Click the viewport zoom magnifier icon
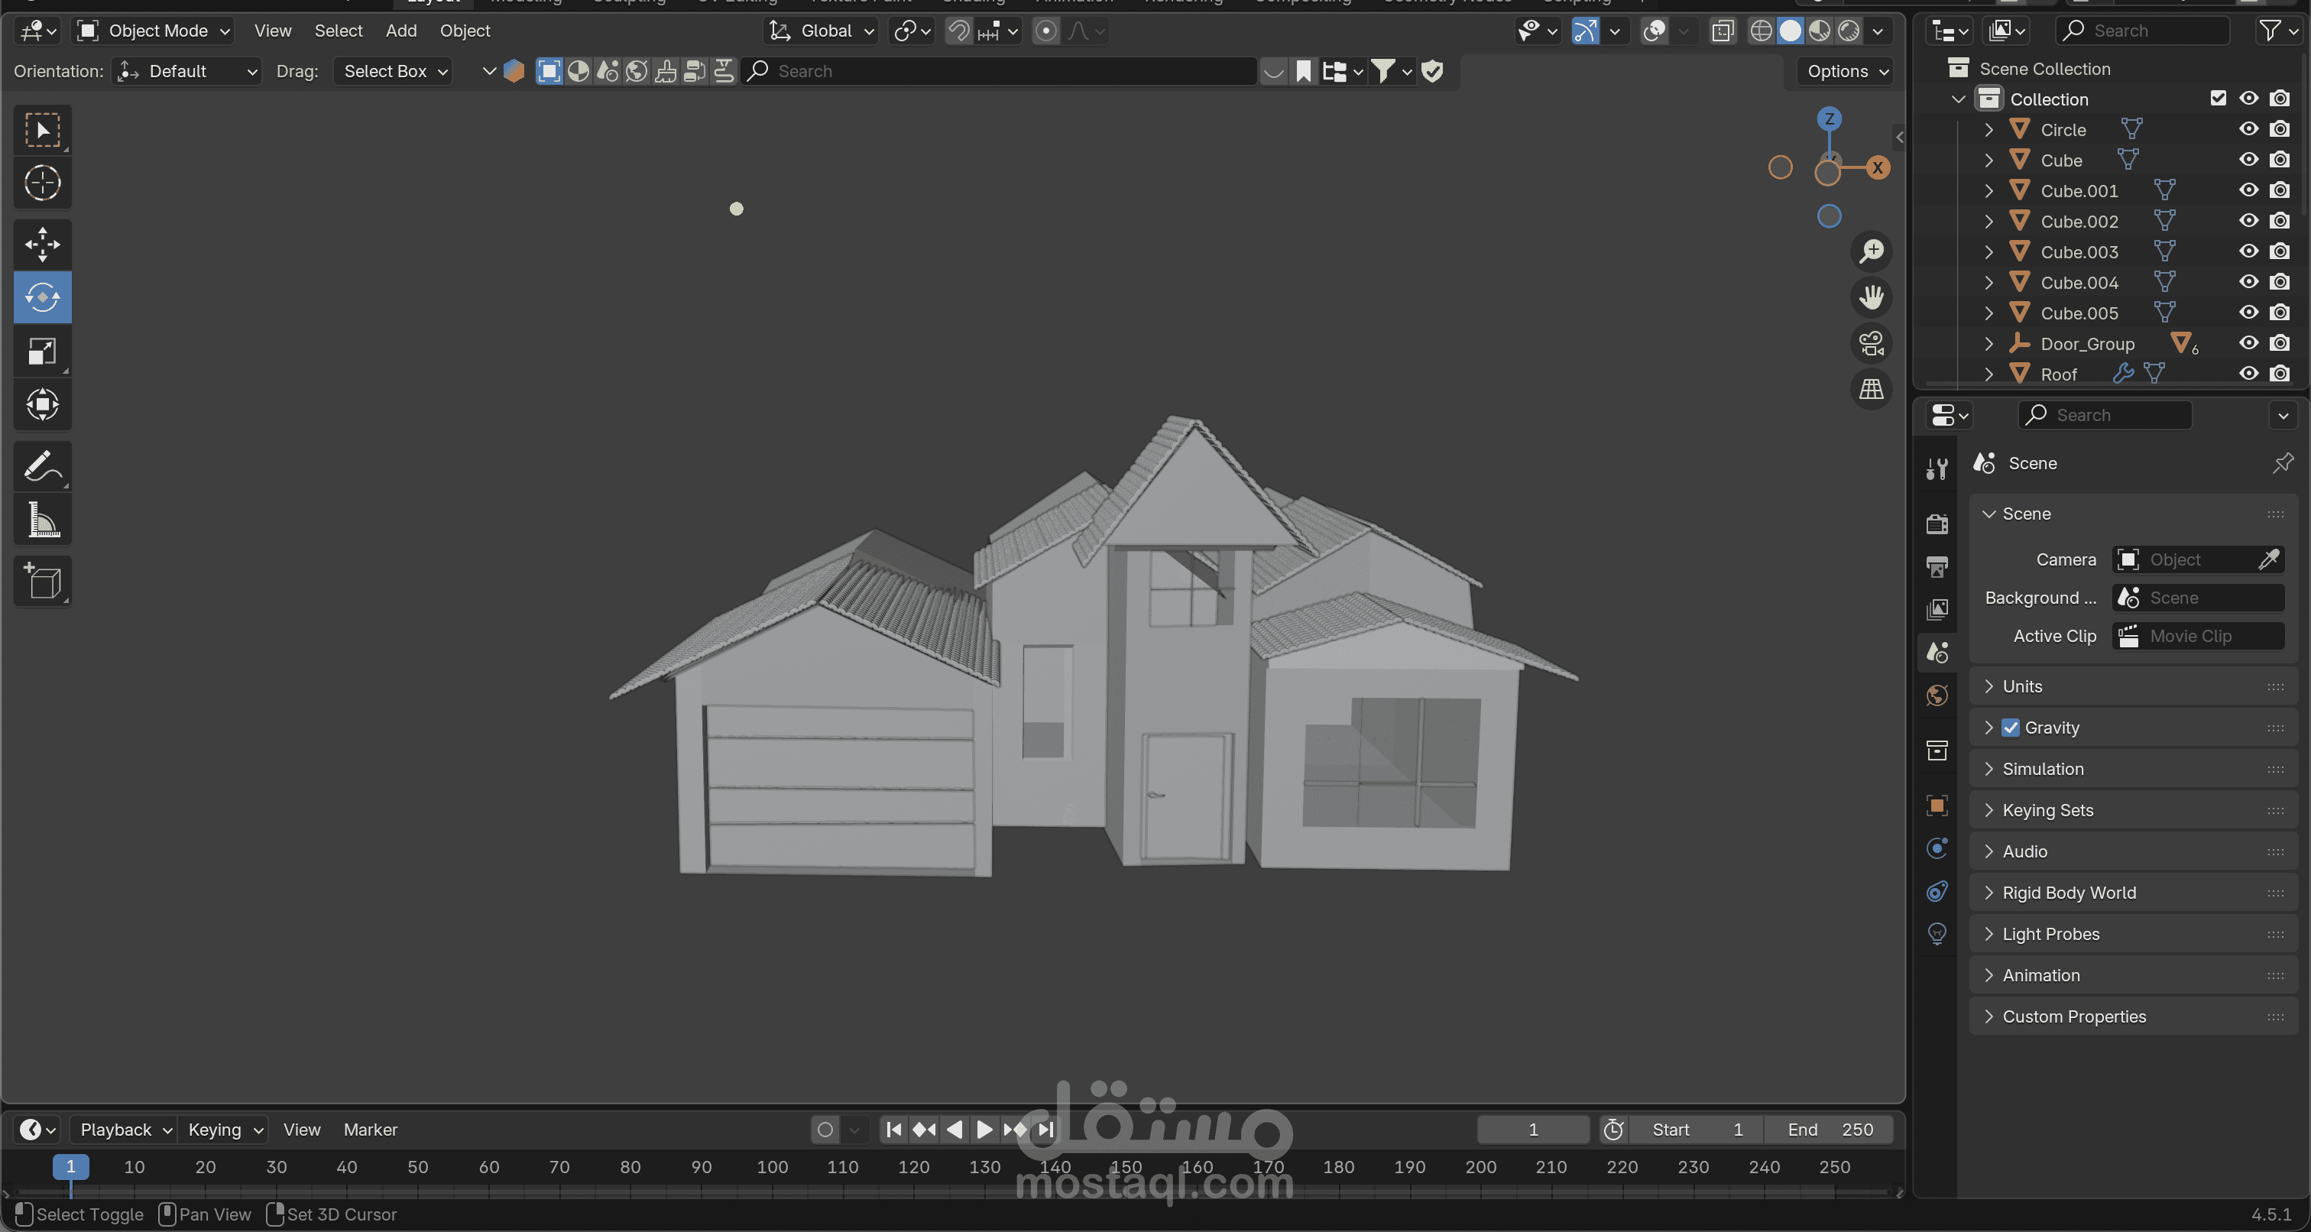The width and height of the screenshot is (2311, 1232). [x=1872, y=251]
